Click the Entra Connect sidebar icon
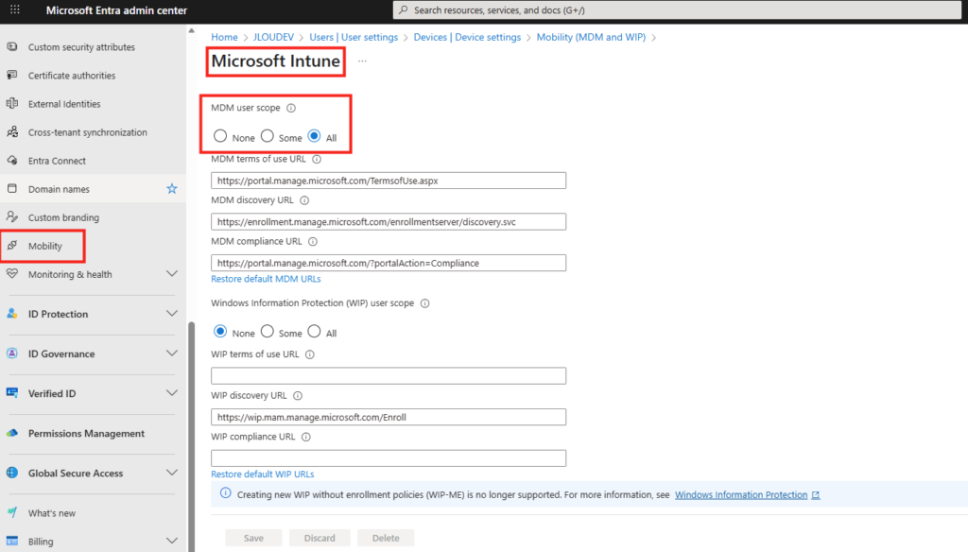Screen dimensions: 968x552 (12, 161)
